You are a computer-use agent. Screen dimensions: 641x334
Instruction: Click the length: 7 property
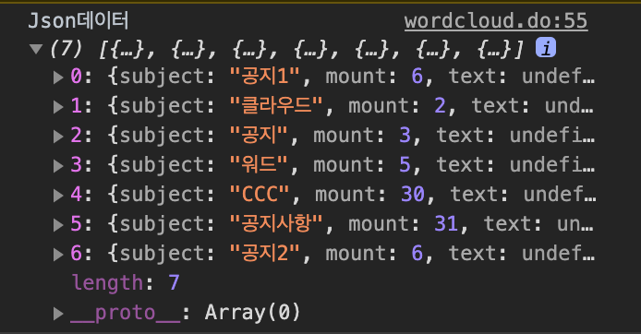point(126,282)
